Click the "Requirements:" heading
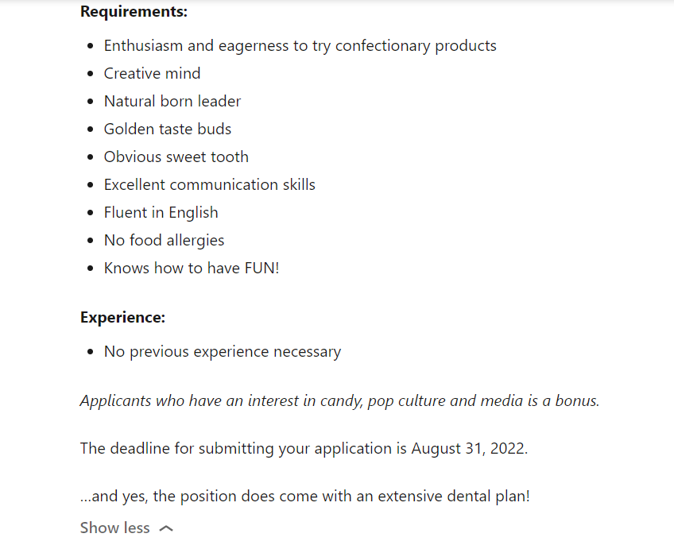Screen dimensions: 674x549 click(134, 12)
